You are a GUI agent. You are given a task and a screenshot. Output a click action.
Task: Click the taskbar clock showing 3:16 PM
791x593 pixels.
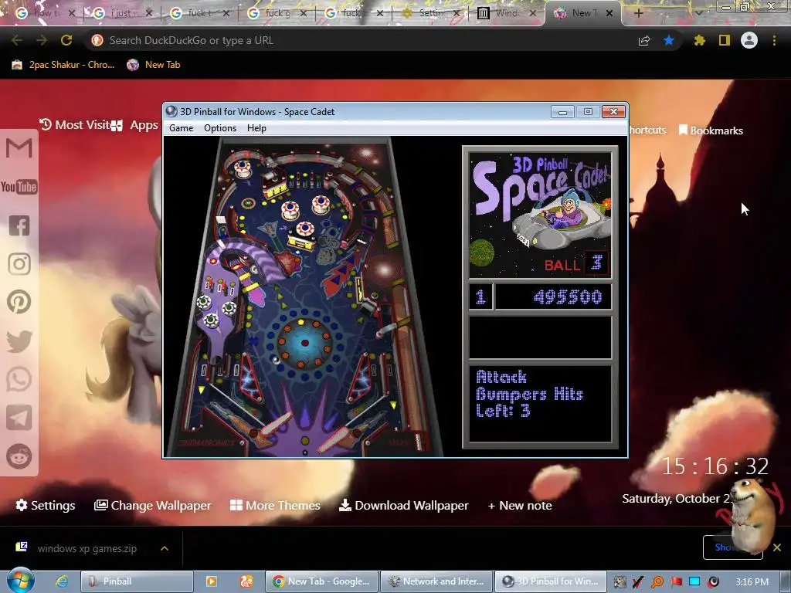tap(752, 582)
